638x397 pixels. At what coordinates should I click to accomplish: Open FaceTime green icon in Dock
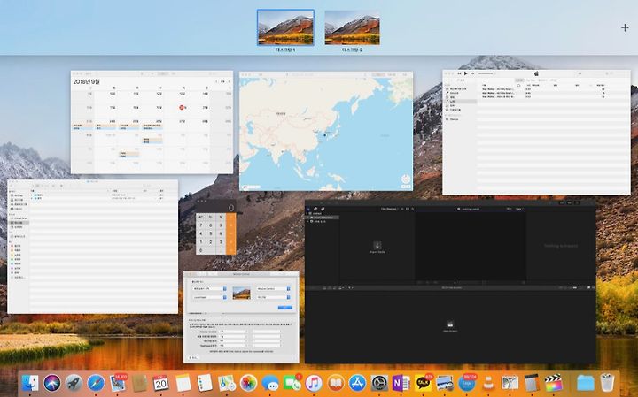click(x=292, y=383)
